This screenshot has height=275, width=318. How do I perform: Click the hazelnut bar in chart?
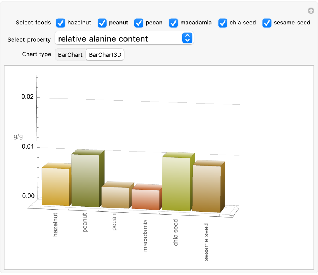click(55, 186)
